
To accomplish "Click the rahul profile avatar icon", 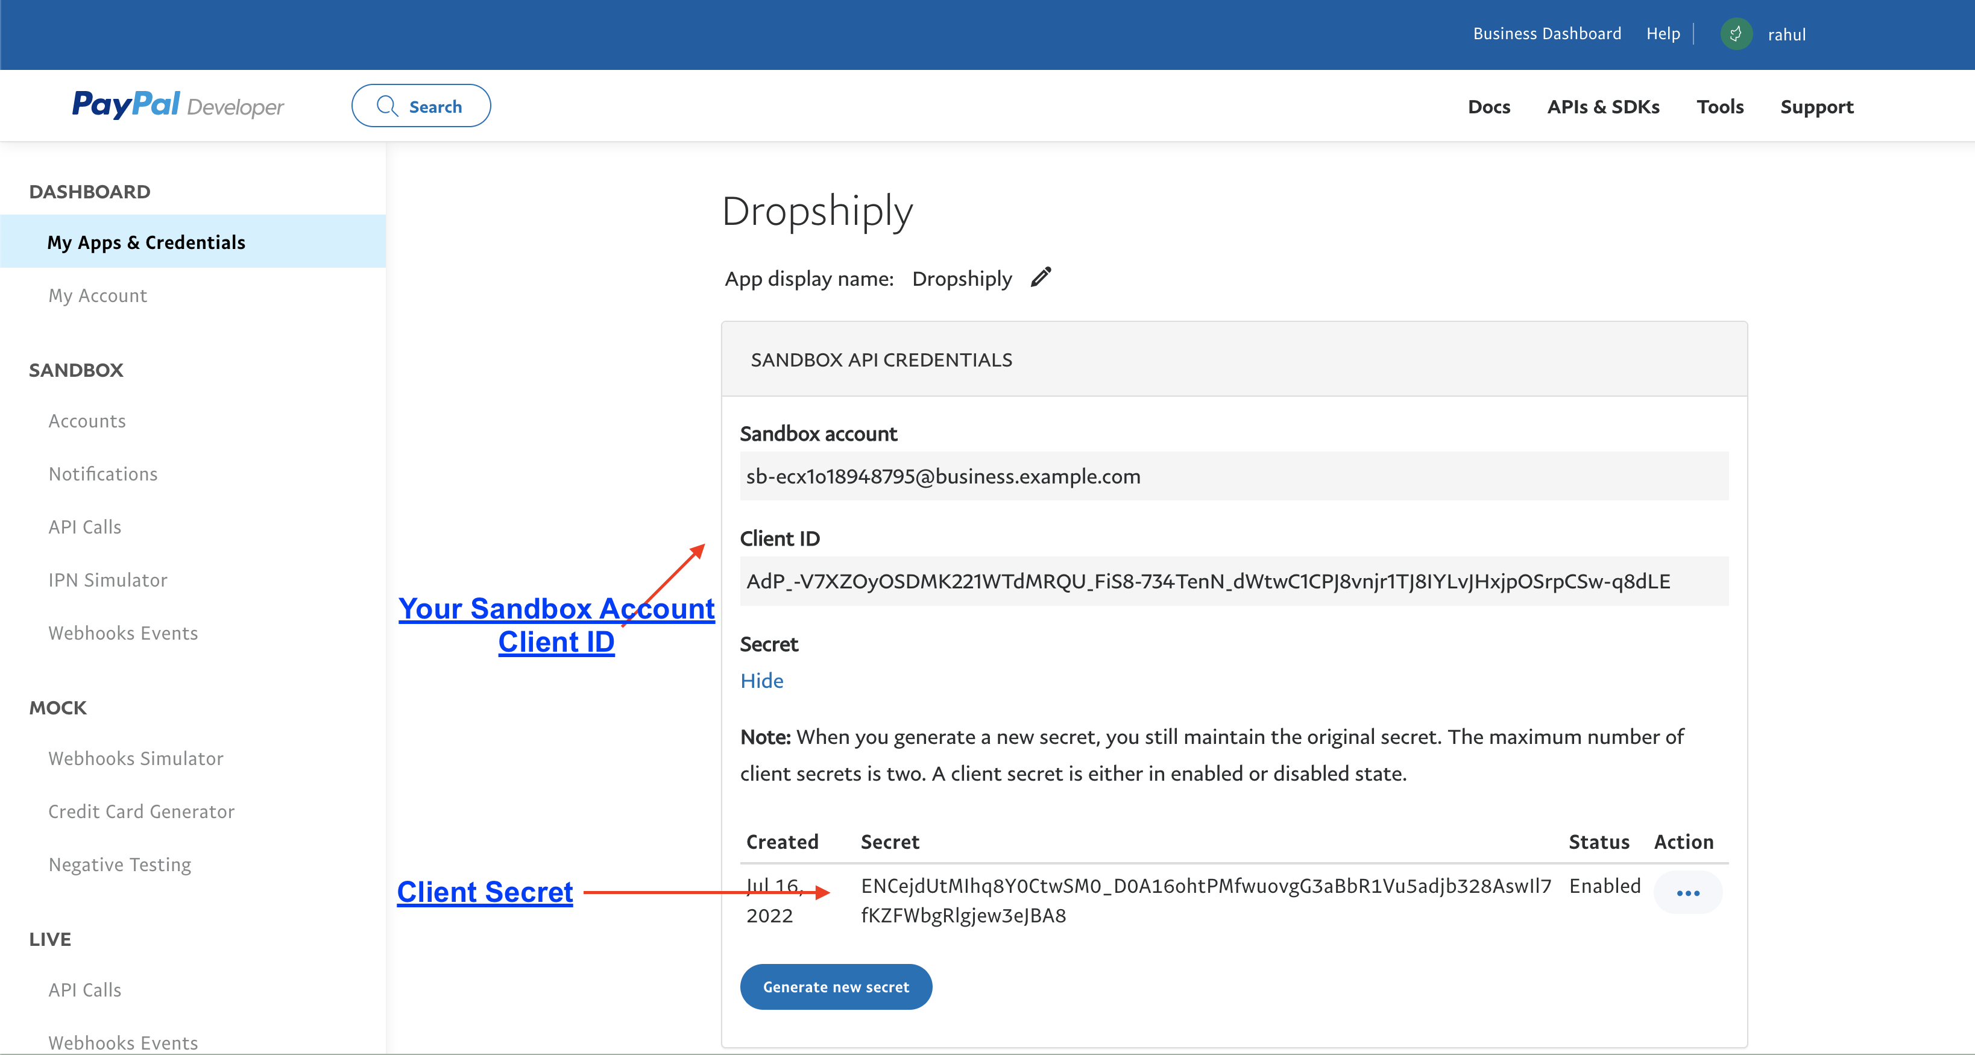I will [x=1736, y=34].
